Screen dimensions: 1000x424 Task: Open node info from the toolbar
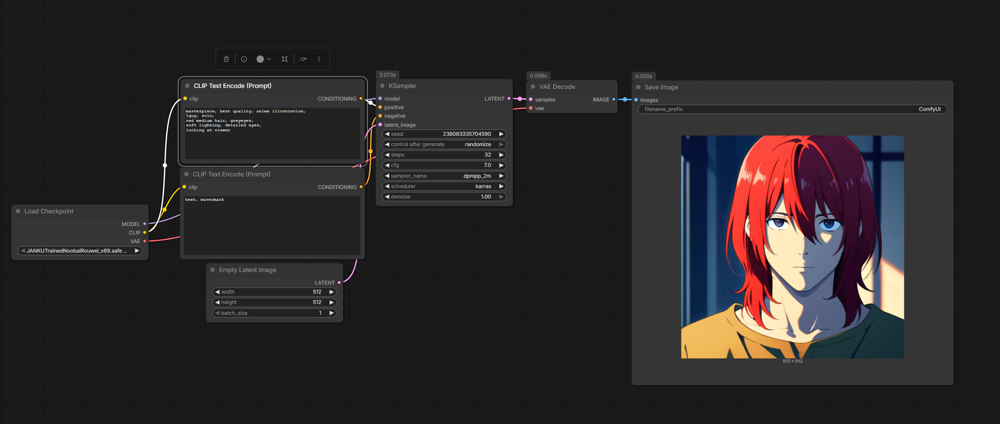244,59
